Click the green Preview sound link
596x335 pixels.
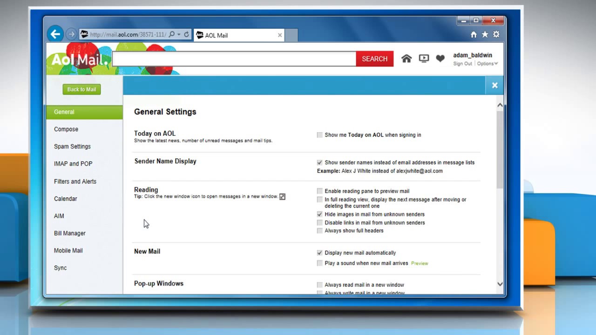(x=420, y=263)
